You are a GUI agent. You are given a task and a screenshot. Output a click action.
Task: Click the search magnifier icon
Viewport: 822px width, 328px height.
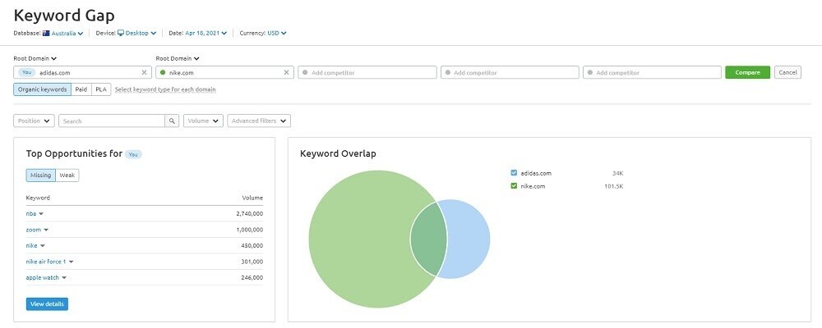(172, 121)
